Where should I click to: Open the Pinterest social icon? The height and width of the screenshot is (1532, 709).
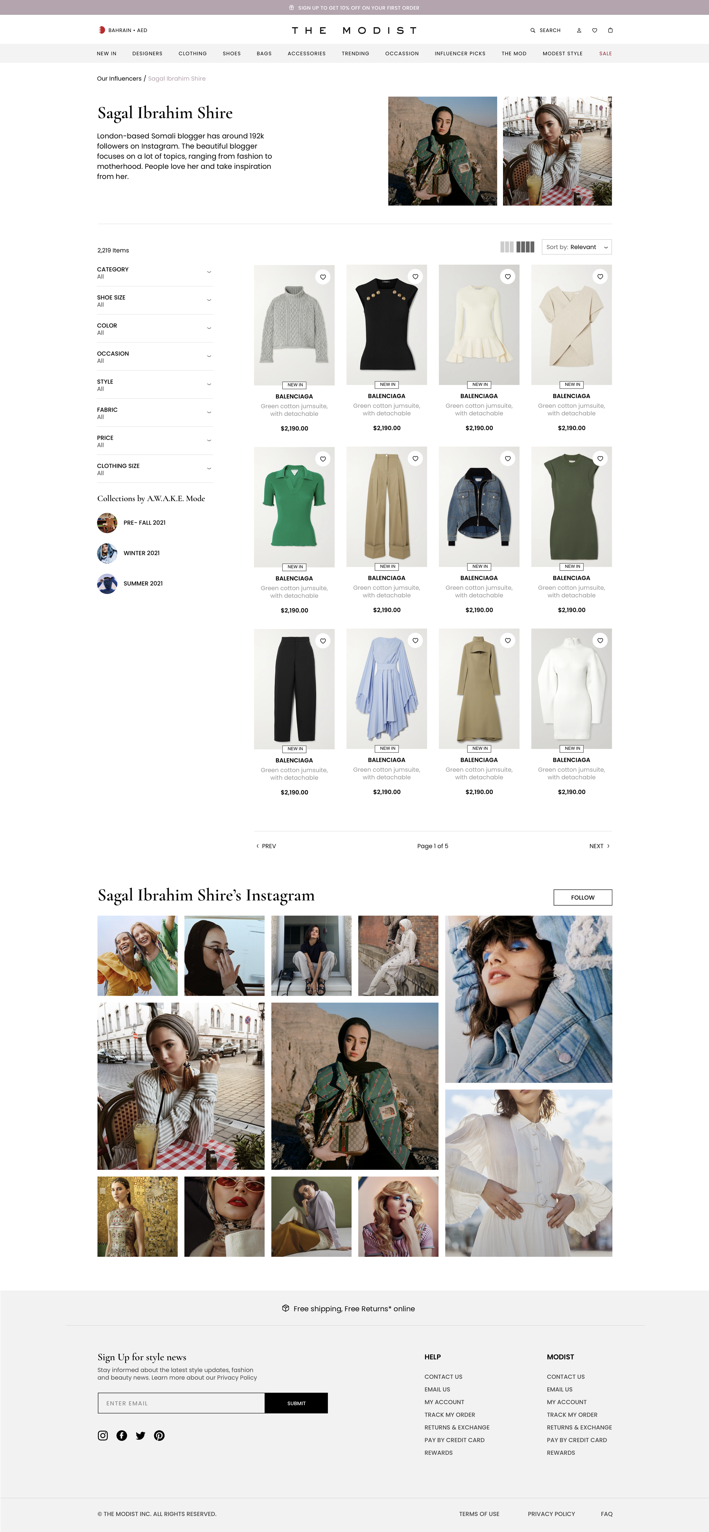(x=159, y=1435)
